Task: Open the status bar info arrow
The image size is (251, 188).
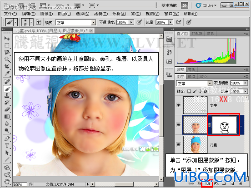Action: click(88, 184)
